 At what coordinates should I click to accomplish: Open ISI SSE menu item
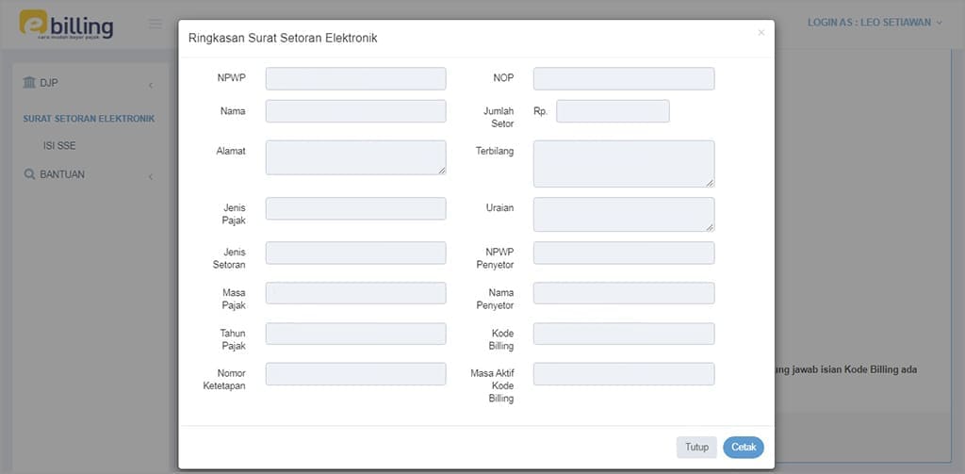(x=59, y=146)
